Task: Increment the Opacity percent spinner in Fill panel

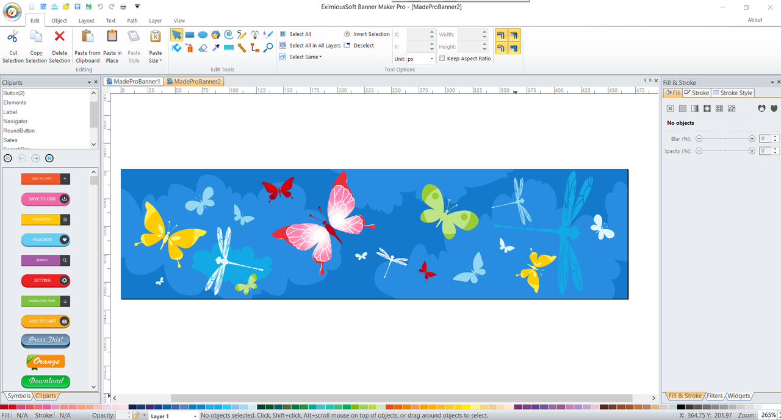Action: click(776, 149)
